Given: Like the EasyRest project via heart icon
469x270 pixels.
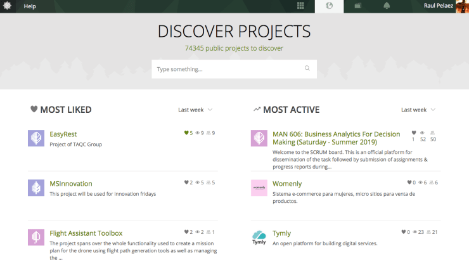Looking at the screenshot, I should click(x=186, y=133).
